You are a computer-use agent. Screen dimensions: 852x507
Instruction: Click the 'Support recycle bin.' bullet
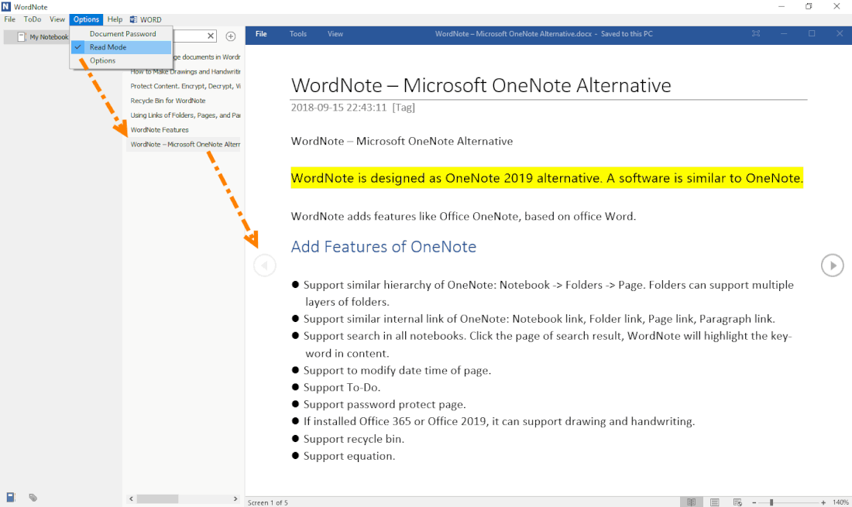pyautogui.click(x=354, y=439)
